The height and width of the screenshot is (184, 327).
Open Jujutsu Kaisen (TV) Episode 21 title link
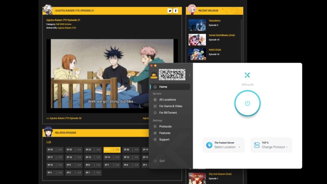tap(63, 20)
